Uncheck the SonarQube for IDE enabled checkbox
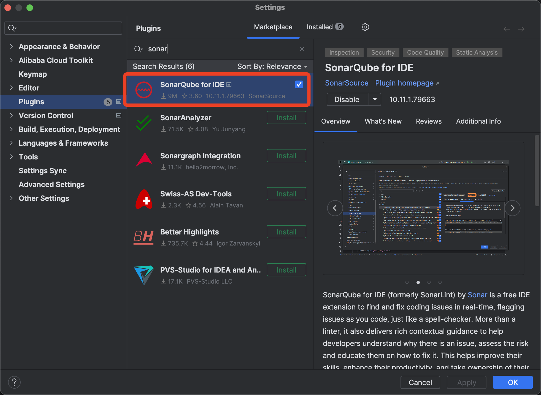This screenshot has height=395, width=541. [299, 84]
